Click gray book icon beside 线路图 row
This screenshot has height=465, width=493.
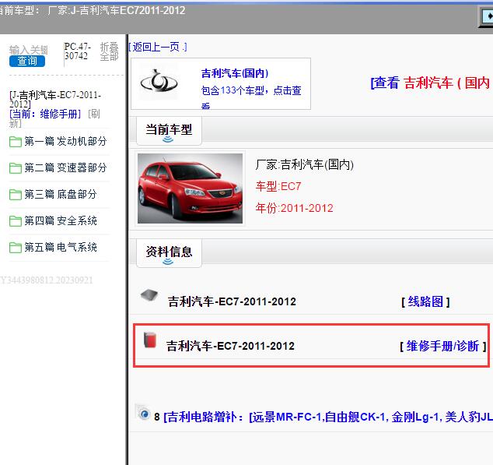tap(149, 295)
